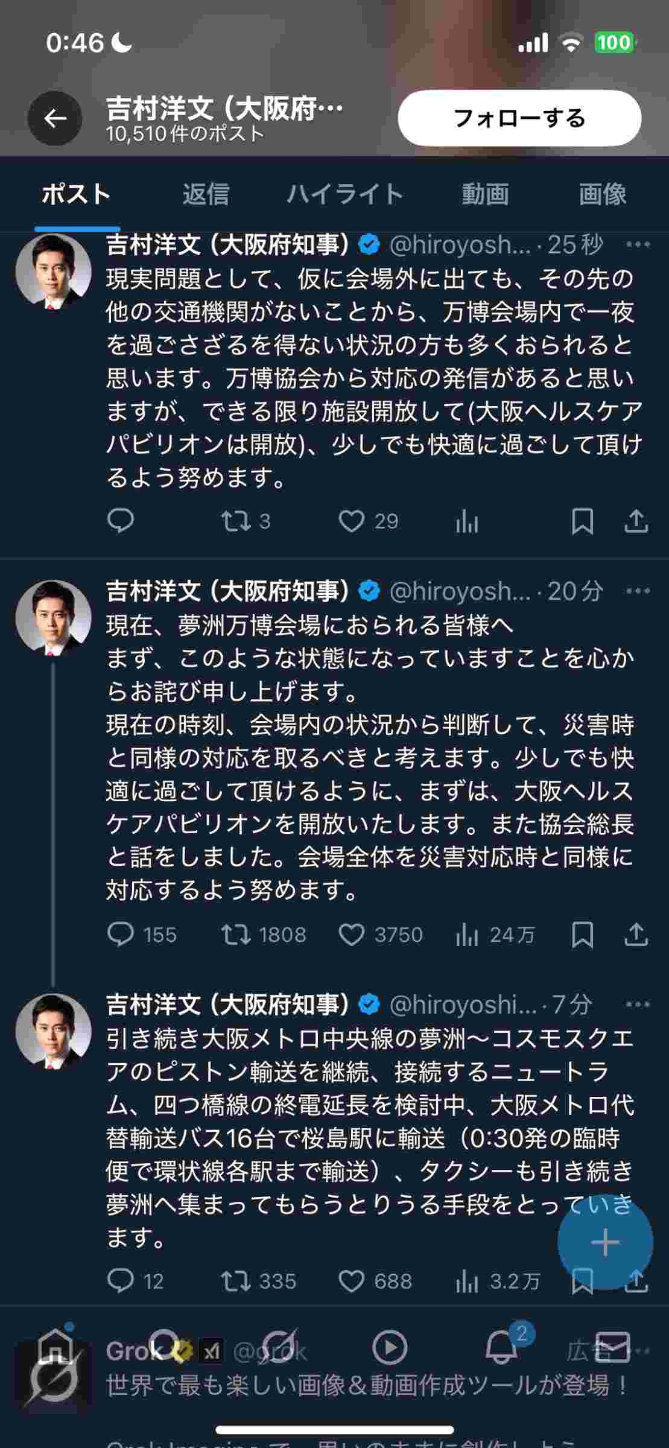The height and width of the screenshot is (1448, 669).
Task: Like the post with 29 likes
Action: pos(352,521)
